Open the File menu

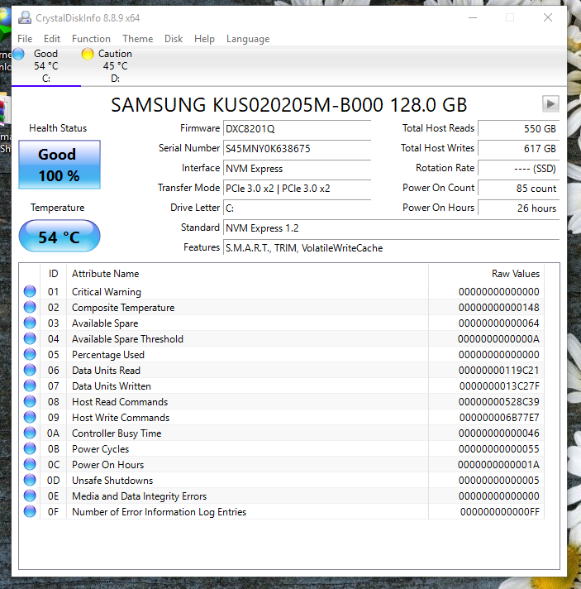(25, 39)
